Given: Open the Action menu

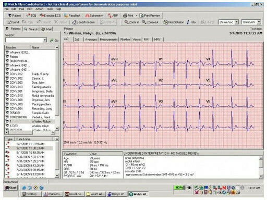Looking at the screenshot, I should [x=40, y=9].
